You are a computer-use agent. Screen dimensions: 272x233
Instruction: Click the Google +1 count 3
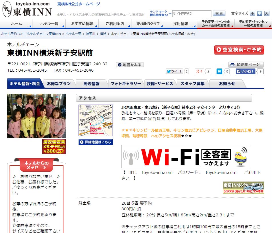(208, 71)
